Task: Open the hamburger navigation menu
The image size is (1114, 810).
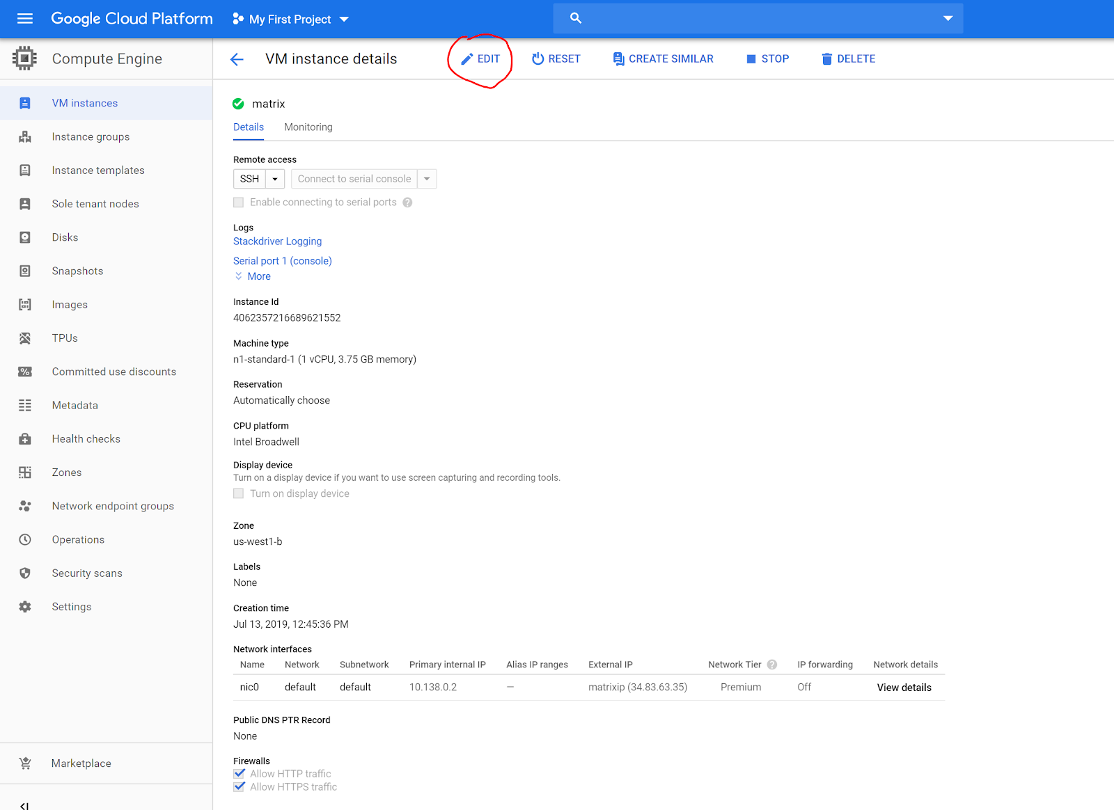Action: click(25, 19)
